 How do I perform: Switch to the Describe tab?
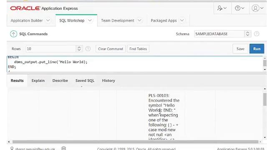click(60, 80)
